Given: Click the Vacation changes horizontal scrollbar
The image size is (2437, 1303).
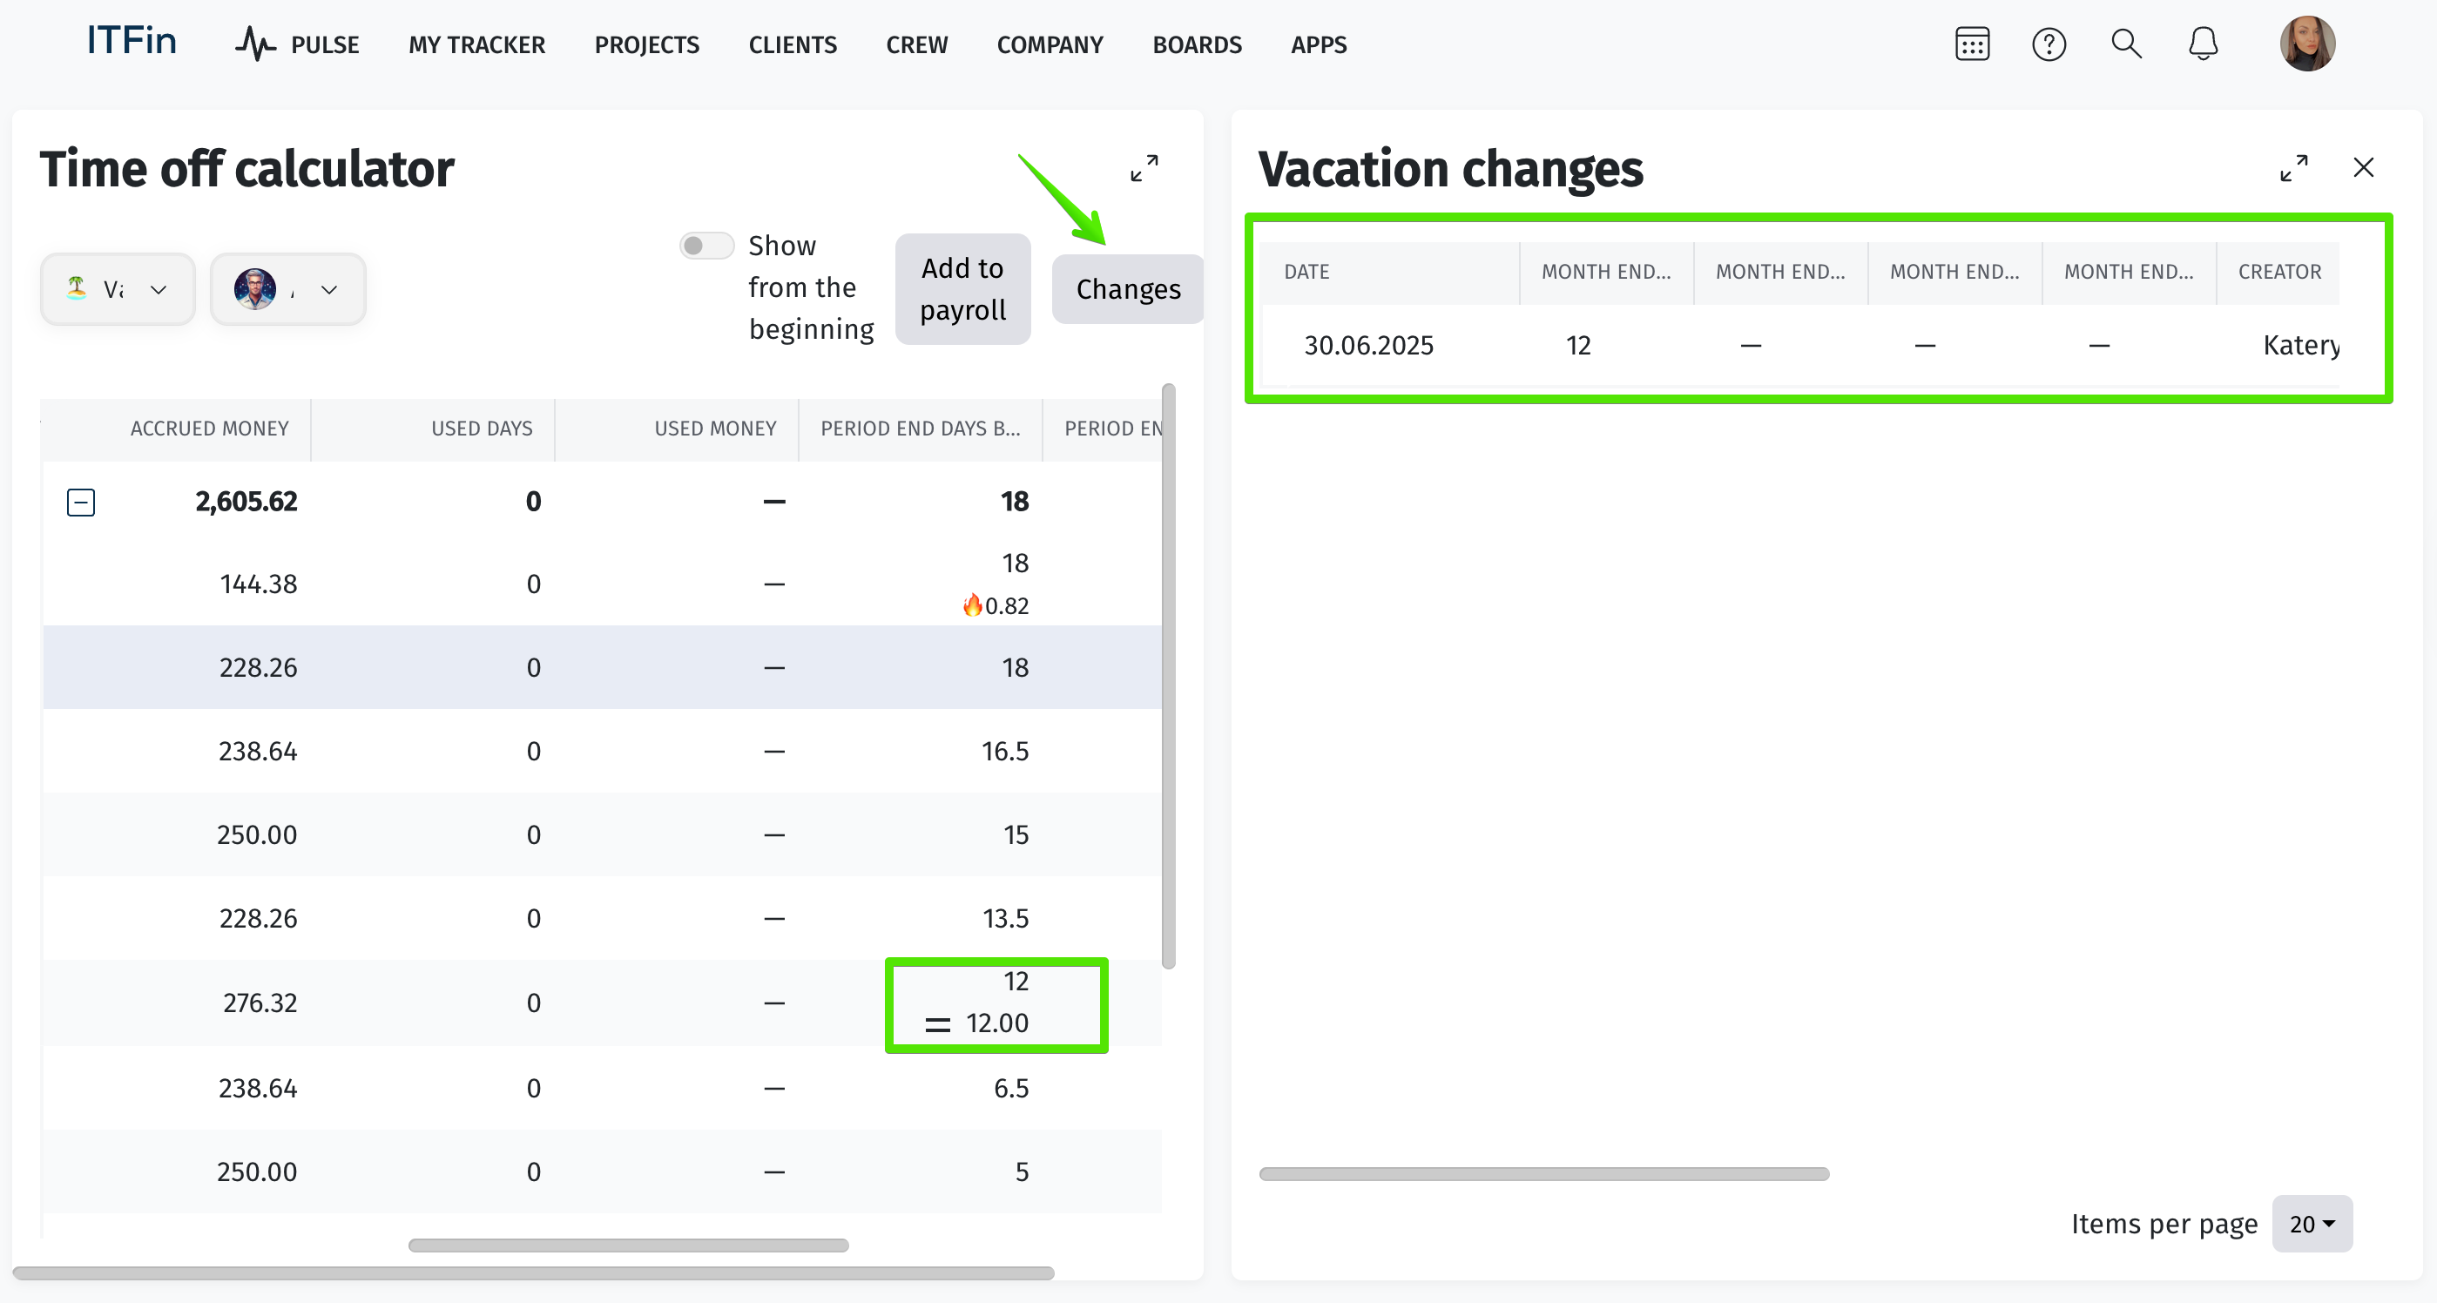Looking at the screenshot, I should point(1543,1173).
